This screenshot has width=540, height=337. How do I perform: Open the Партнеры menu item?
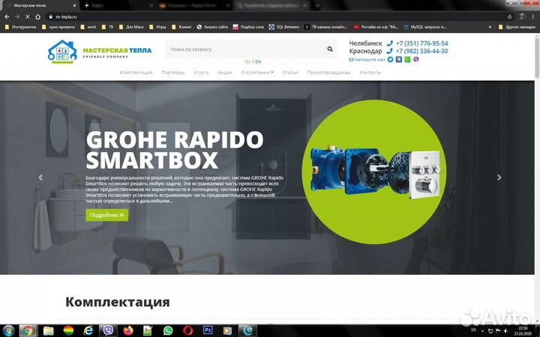(x=173, y=73)
